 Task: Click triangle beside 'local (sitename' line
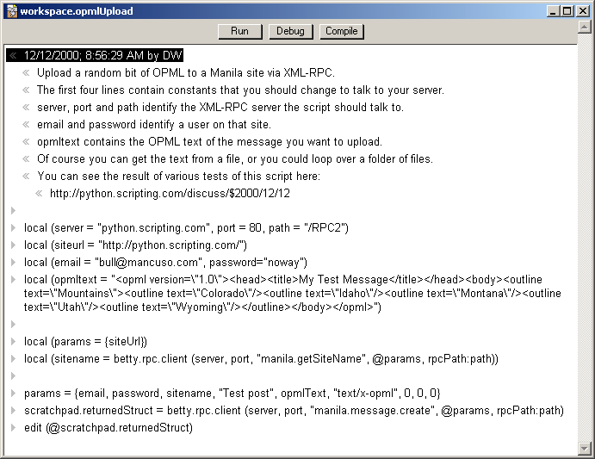(13, 359)
